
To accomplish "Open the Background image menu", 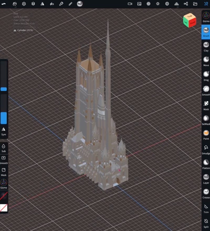I will coord(139,4).
